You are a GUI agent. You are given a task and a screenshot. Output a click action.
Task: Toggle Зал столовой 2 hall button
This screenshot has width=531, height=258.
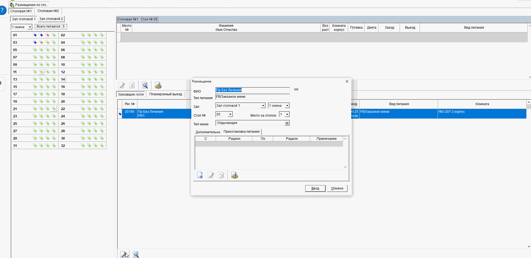[51, 19]
